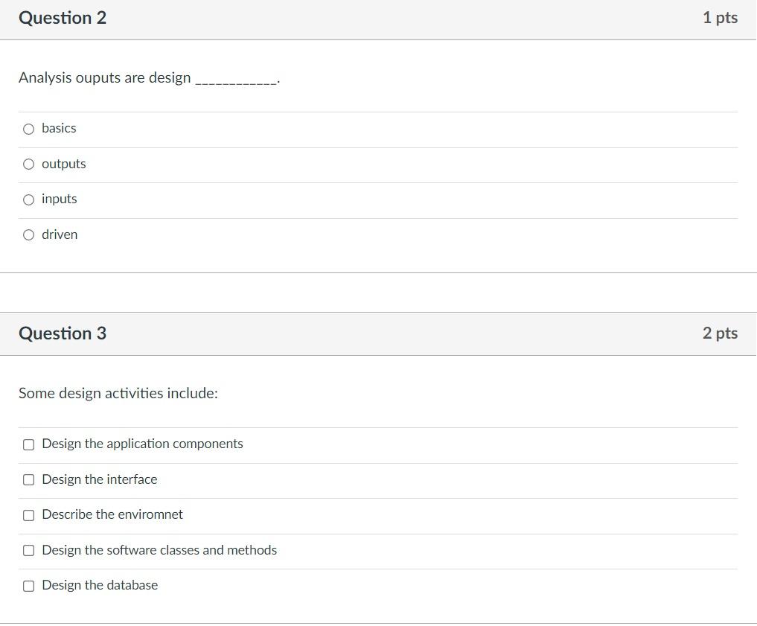This screenshot has height=626, width=757.
Task: Select the "basics" radio button
Action: pyautogui.click(x=28, y=129)
